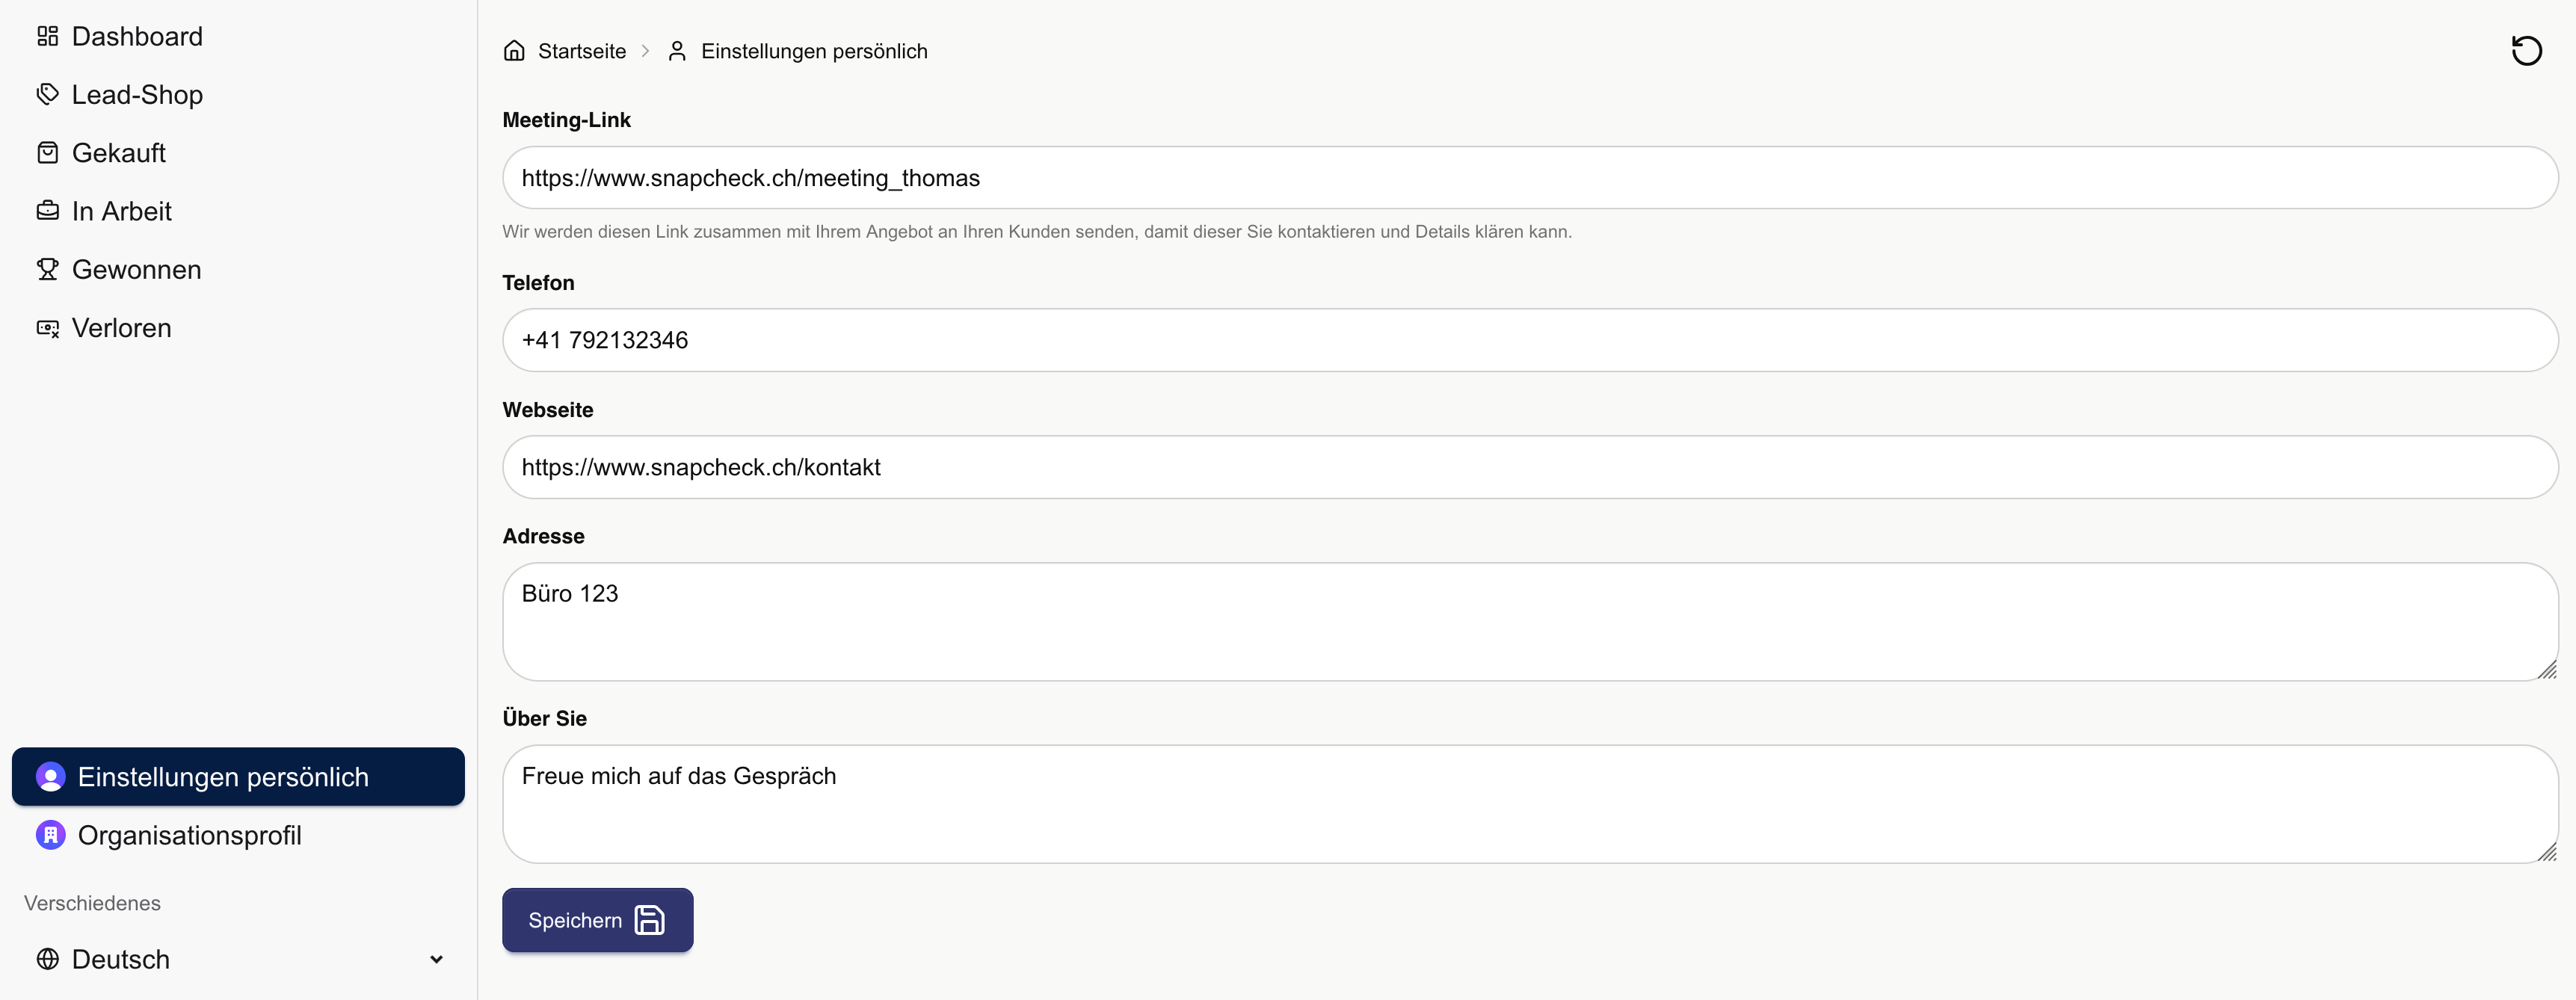
Task: Click the Verloren lost icon
Action: pyautogui.click(x=47, y=328)
